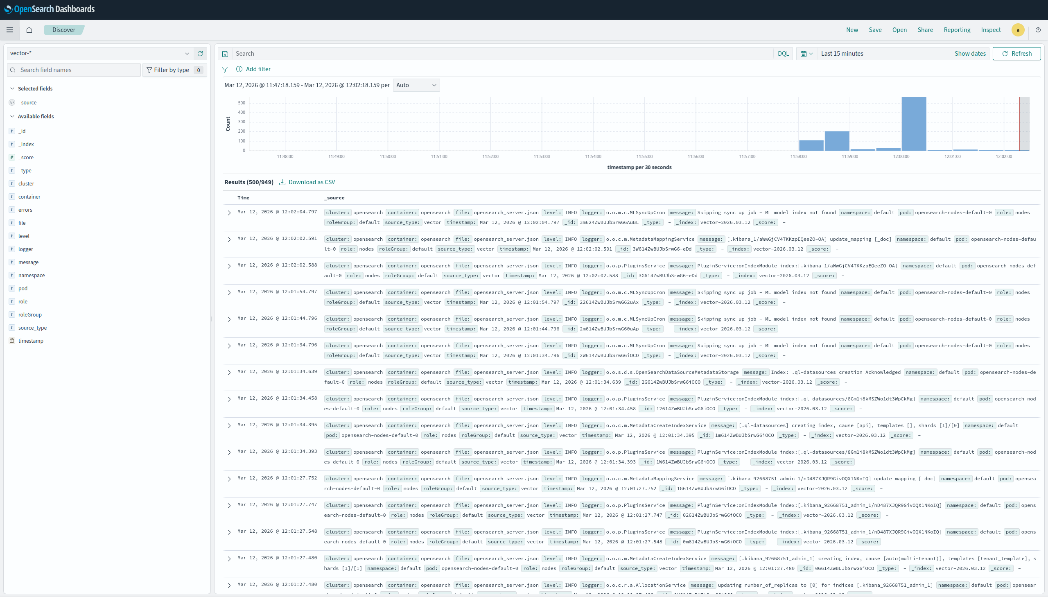The height and width of the screenshot is (597, 1048).
Task: Toggle DQL query language switch
Action: (x=783, y=54)
